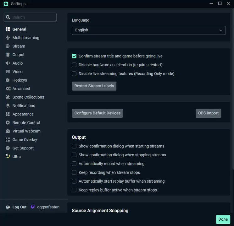Click the Remote Control play icon

tap(8, 123)
